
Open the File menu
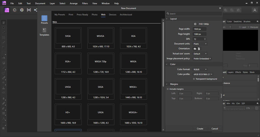pos(12,3)
